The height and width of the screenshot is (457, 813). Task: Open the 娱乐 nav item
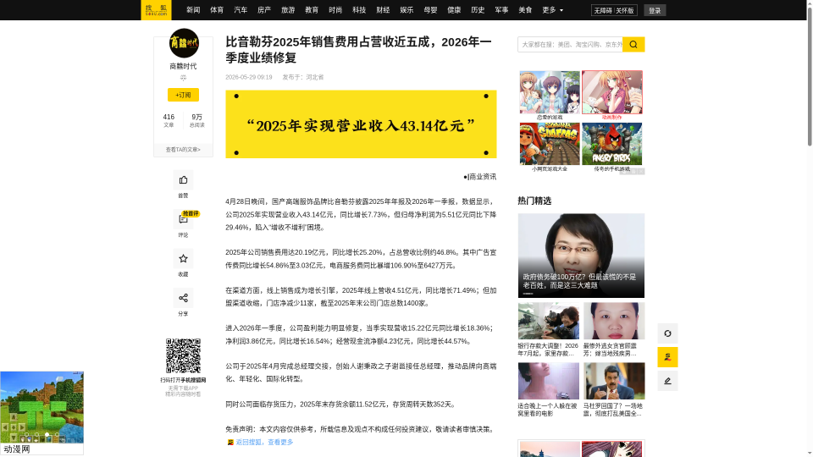(x=406, y=10)
